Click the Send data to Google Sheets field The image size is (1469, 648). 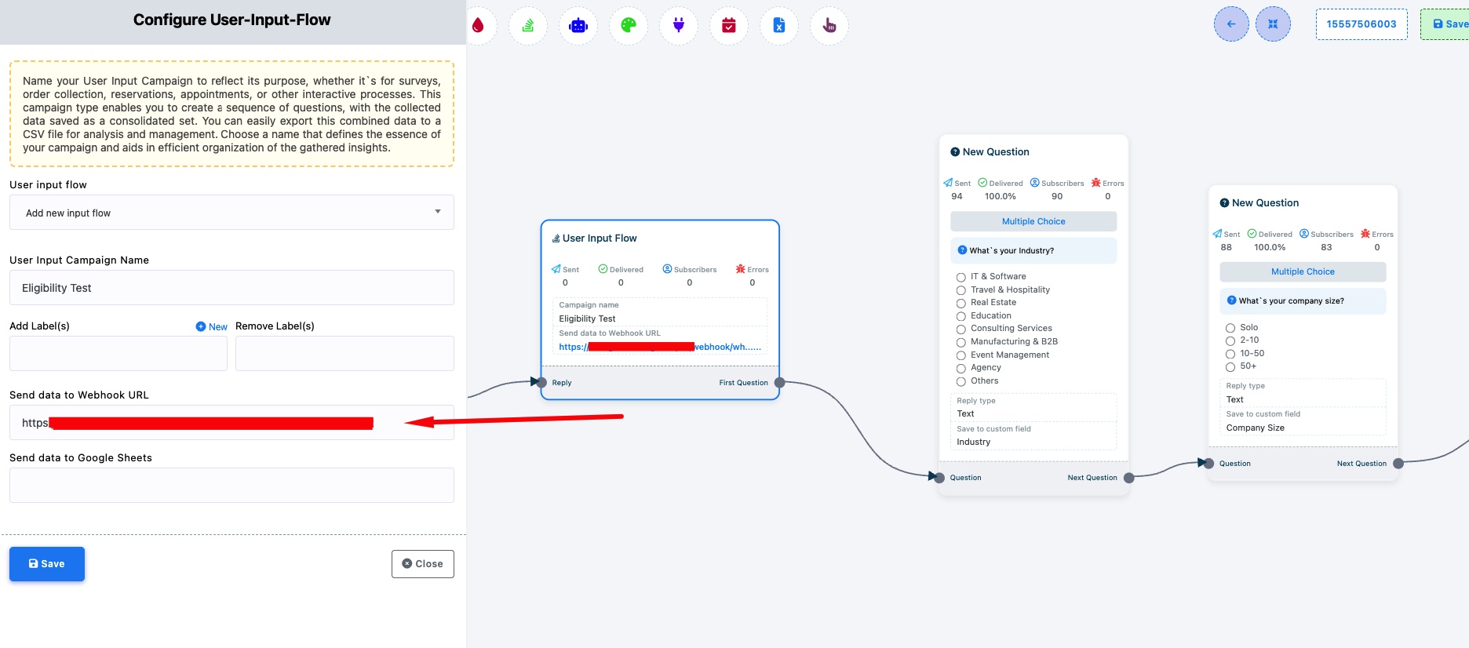coord(231,486)
